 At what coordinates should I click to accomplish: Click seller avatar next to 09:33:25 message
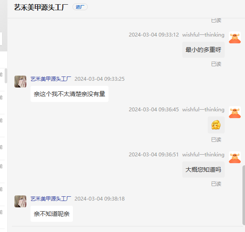coord(20,82)
